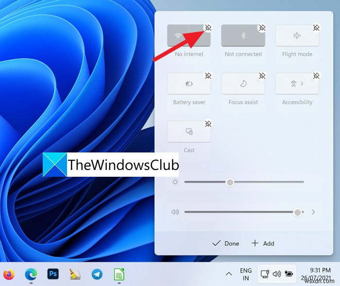Open the Accessibility quick settings tile
Viewport: 340px width, 286px height.
point(297,84)
